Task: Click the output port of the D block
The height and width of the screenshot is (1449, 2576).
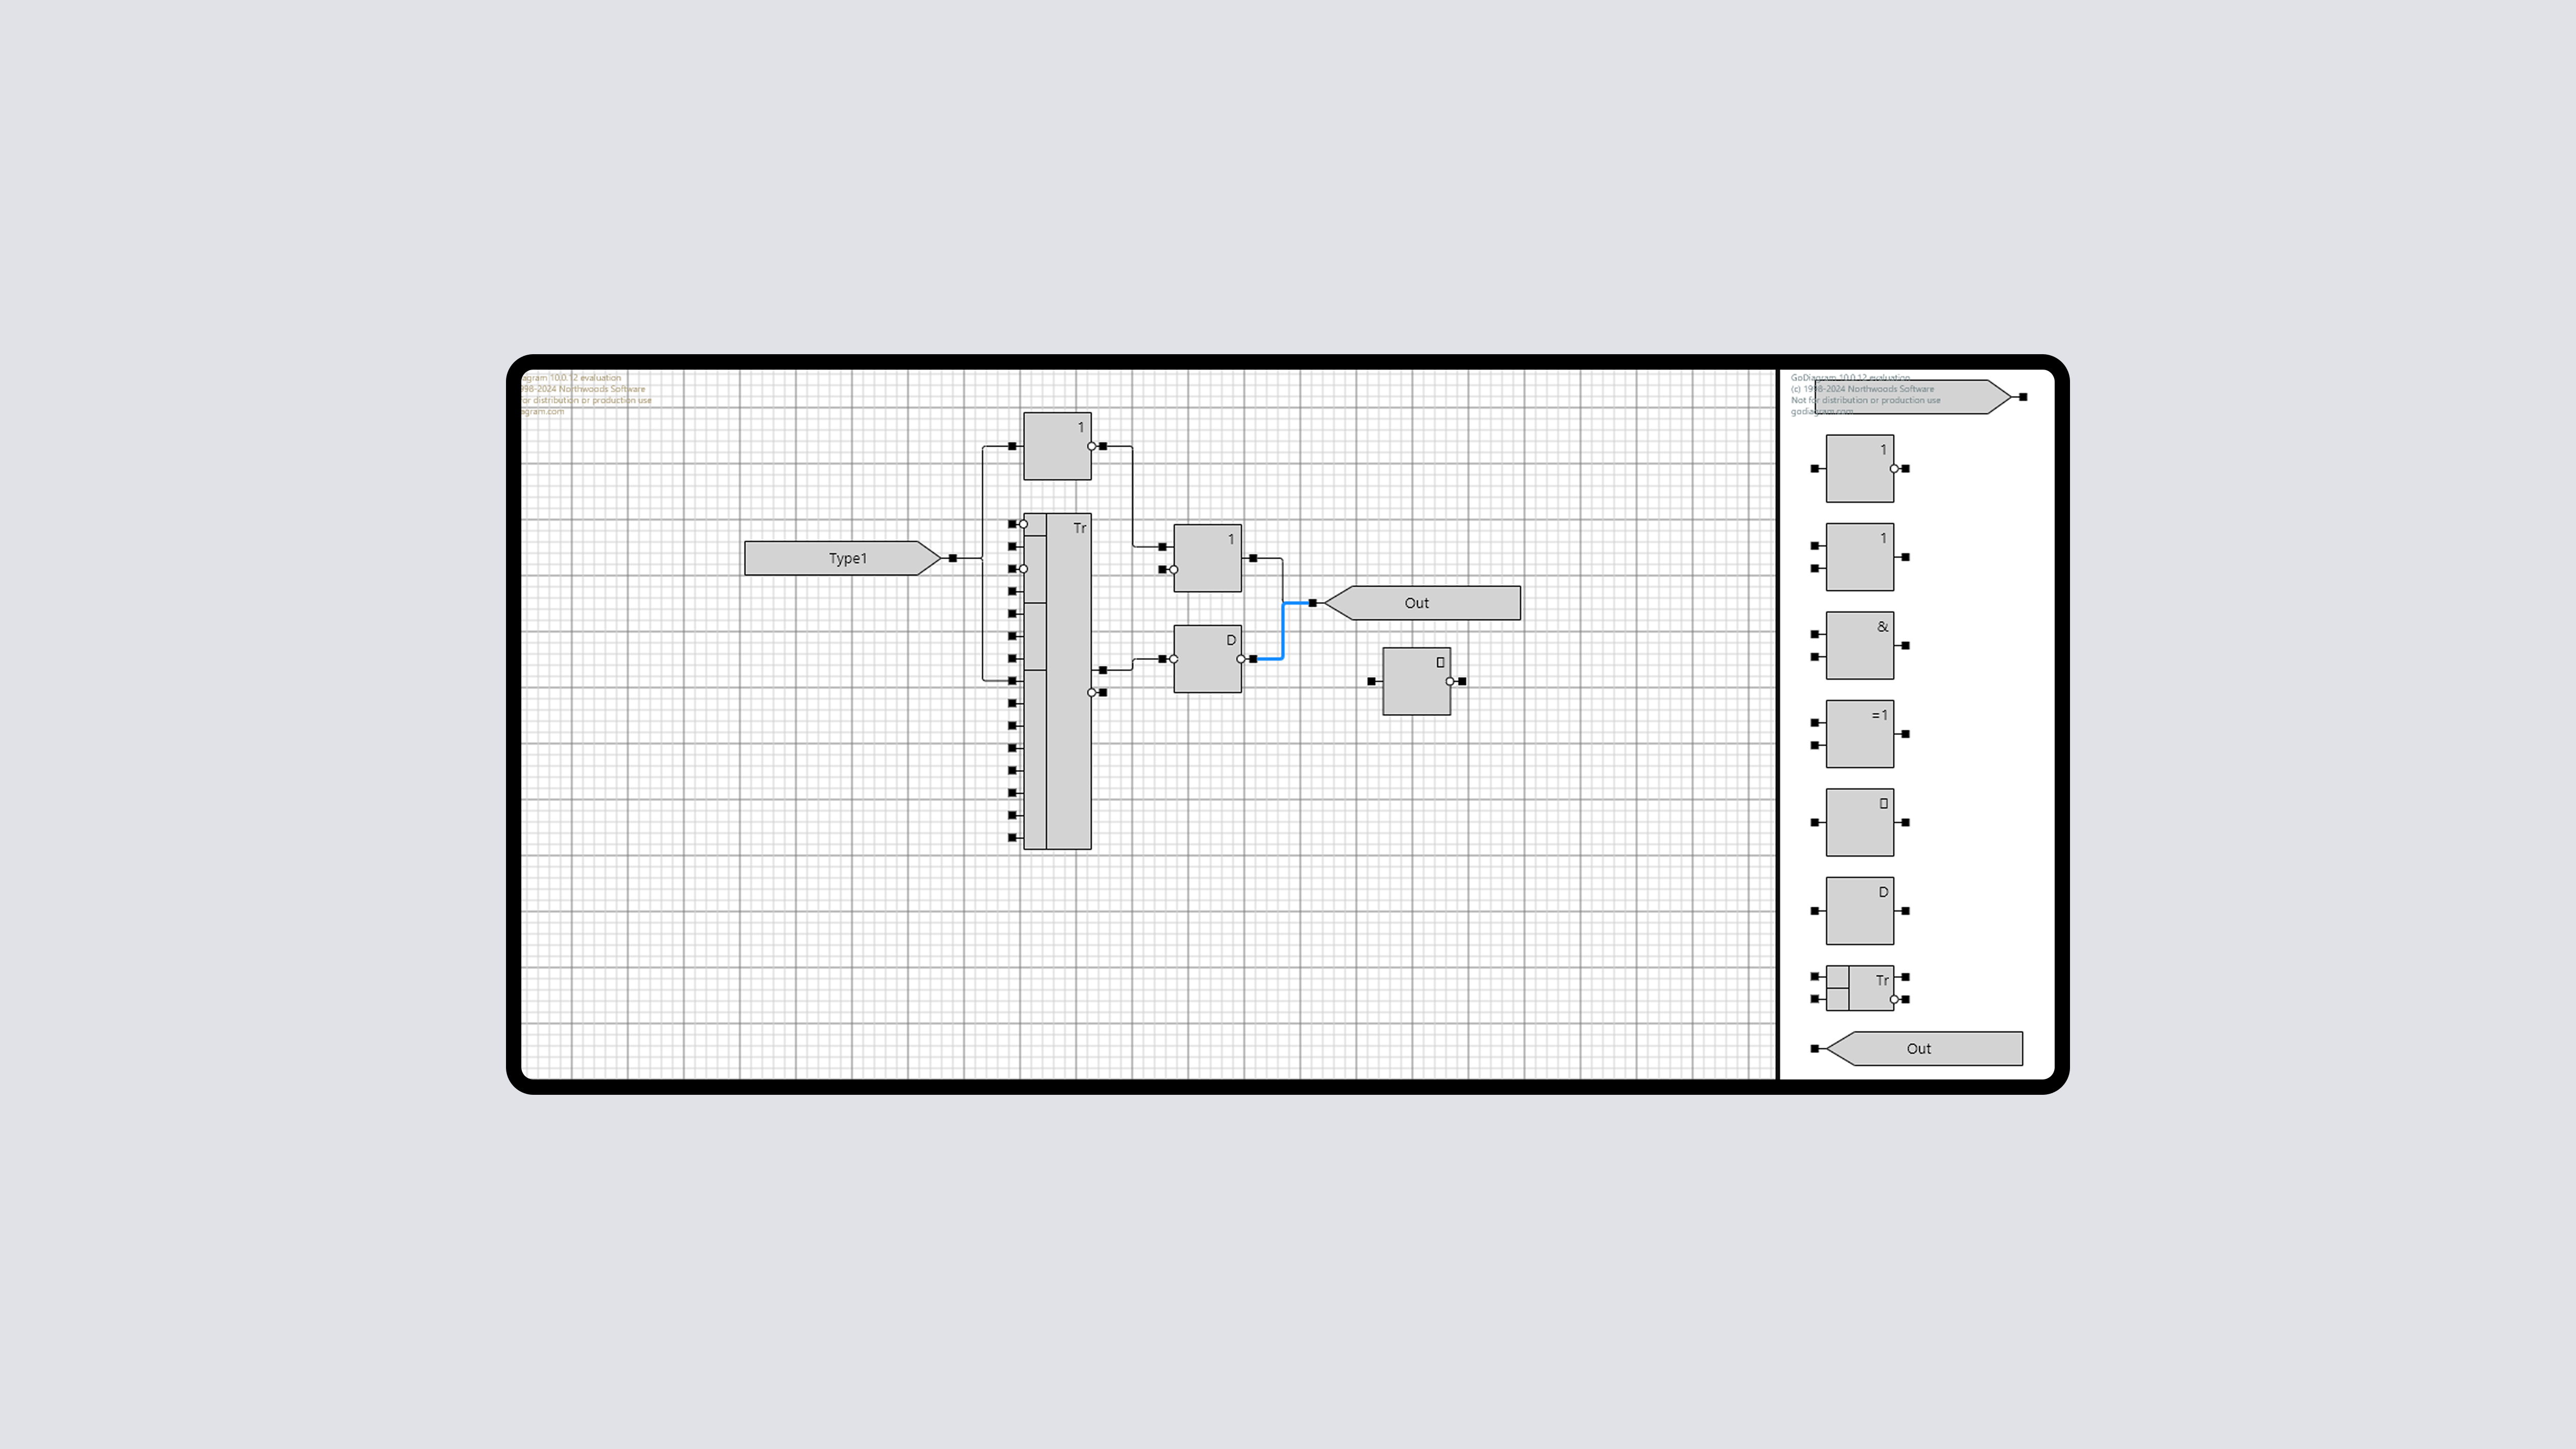Action: (1254, 659)
